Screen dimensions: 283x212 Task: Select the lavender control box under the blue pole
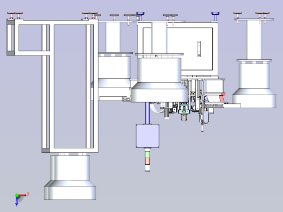(x=147, y=136)
